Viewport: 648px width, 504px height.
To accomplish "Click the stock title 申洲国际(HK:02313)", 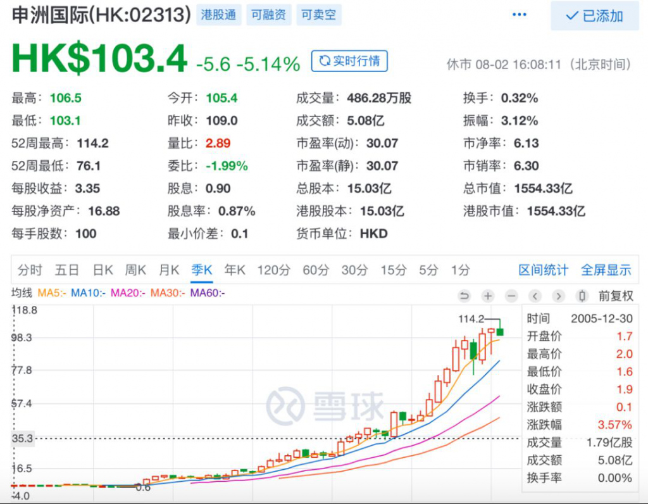I will [101, 15].
